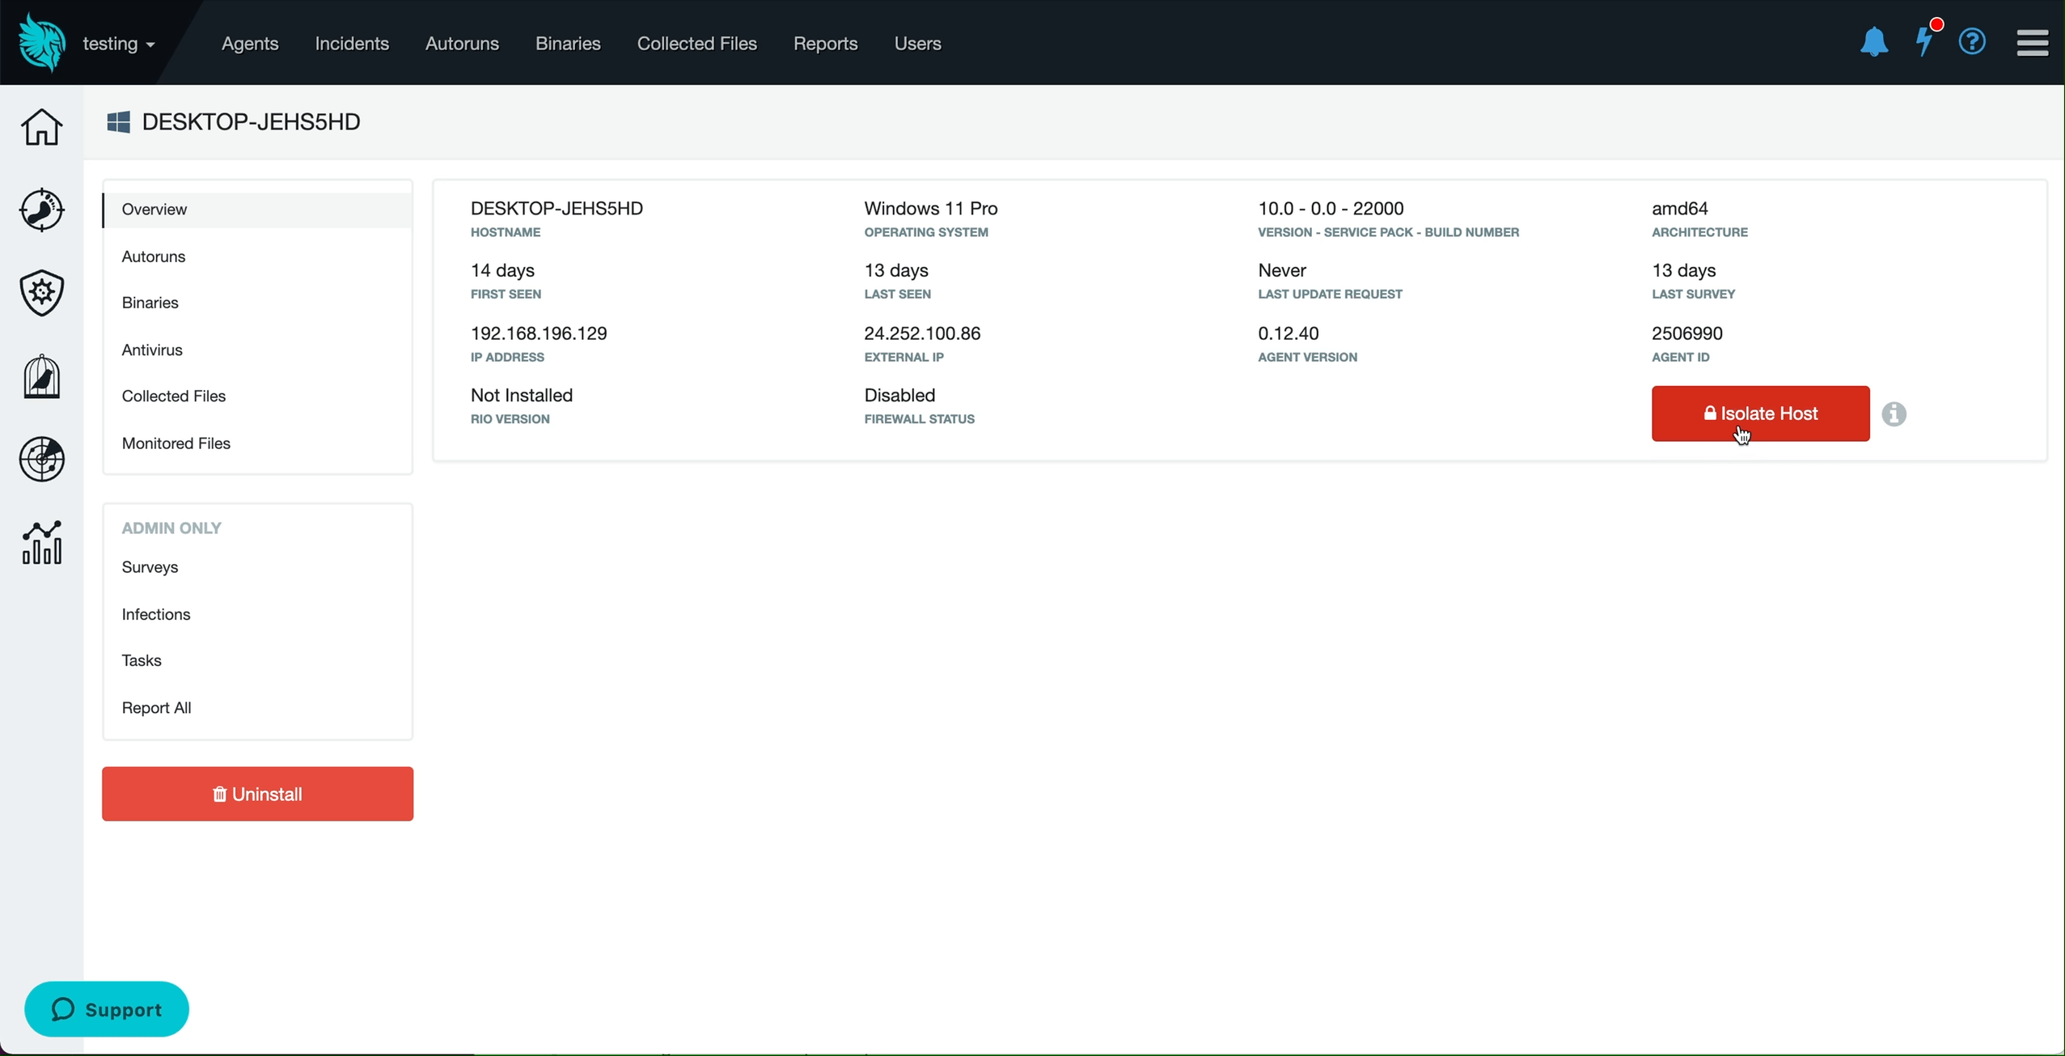Click DESKTOP-JEHS5HD hostname value in details
Image resolution: width=2065 pixels, height=1056 pixels.
tap(556, 209)
